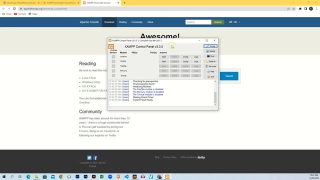Open Services from the XAMPP sidebar
The image size is (320, 180).
(x=210, y=66)
